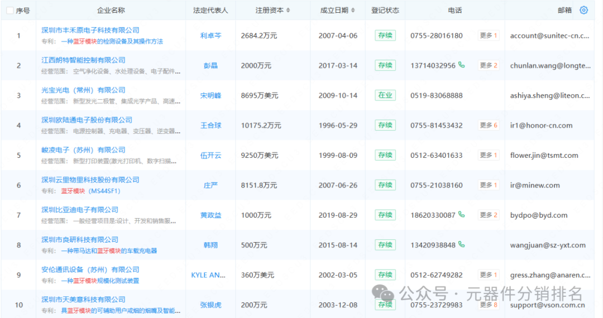The height and width of the screenshot is (318, 603).
Task: Expand 更多 1 for 0512-62749282
Action: tap(489, 275)
